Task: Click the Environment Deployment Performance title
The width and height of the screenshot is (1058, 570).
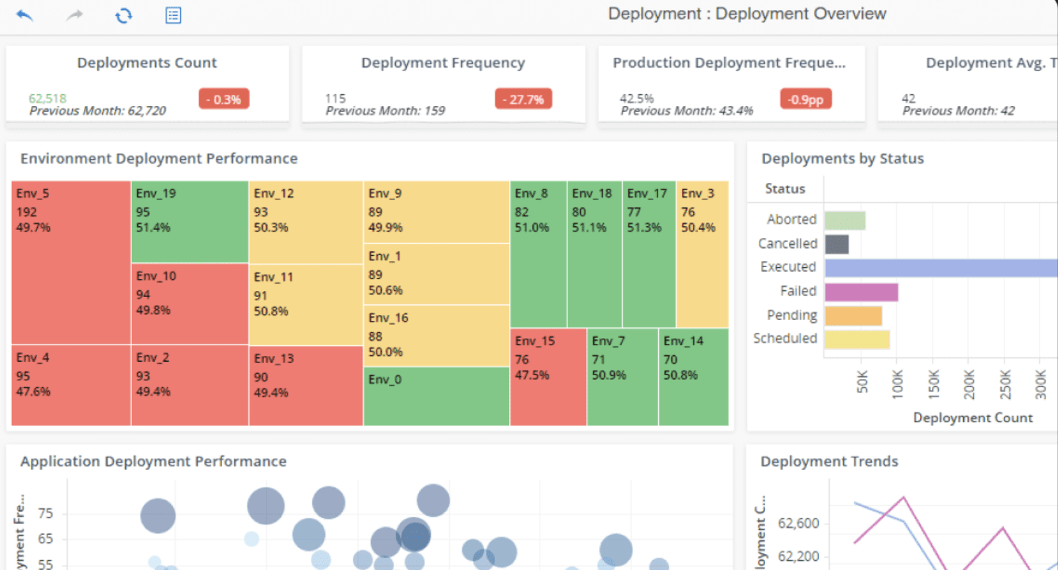Action: 159,158
